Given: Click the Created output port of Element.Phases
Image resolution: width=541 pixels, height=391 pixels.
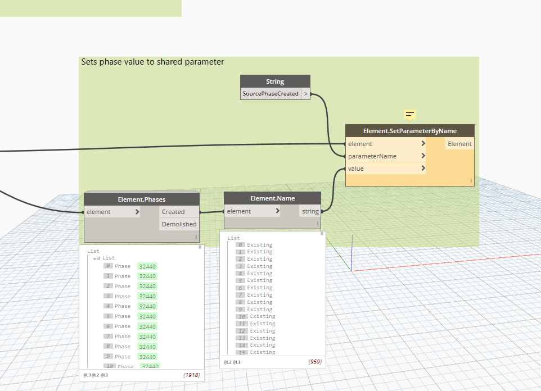Looking at the screenshot, I should [x=173, y=212].
